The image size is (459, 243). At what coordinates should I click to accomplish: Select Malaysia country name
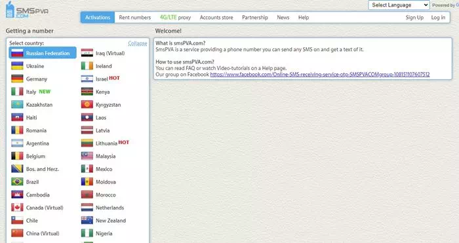pos(106,157)
